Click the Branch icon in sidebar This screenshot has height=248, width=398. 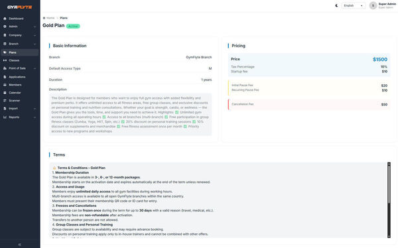5,44
